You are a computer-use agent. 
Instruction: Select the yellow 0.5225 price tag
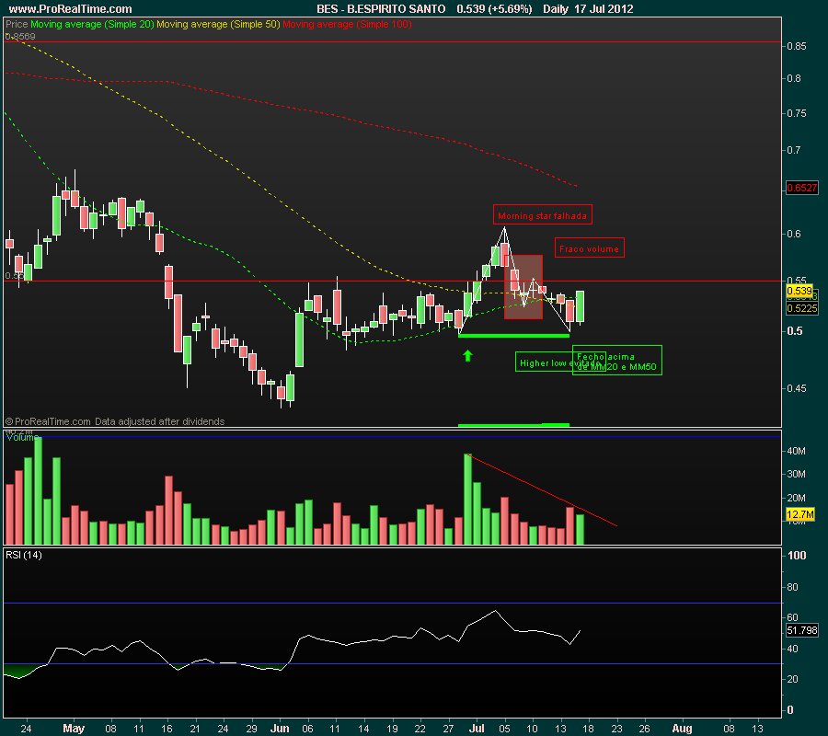coord(801,308)
